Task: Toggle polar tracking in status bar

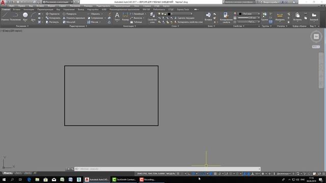Action: pyautogui.click(x=194, y=174)
